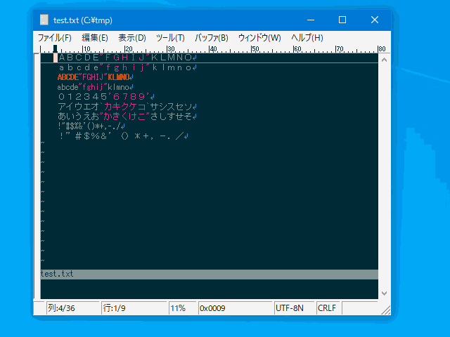
Task: Click the 列:4/36 column indicator
Action: click(73, 308)
